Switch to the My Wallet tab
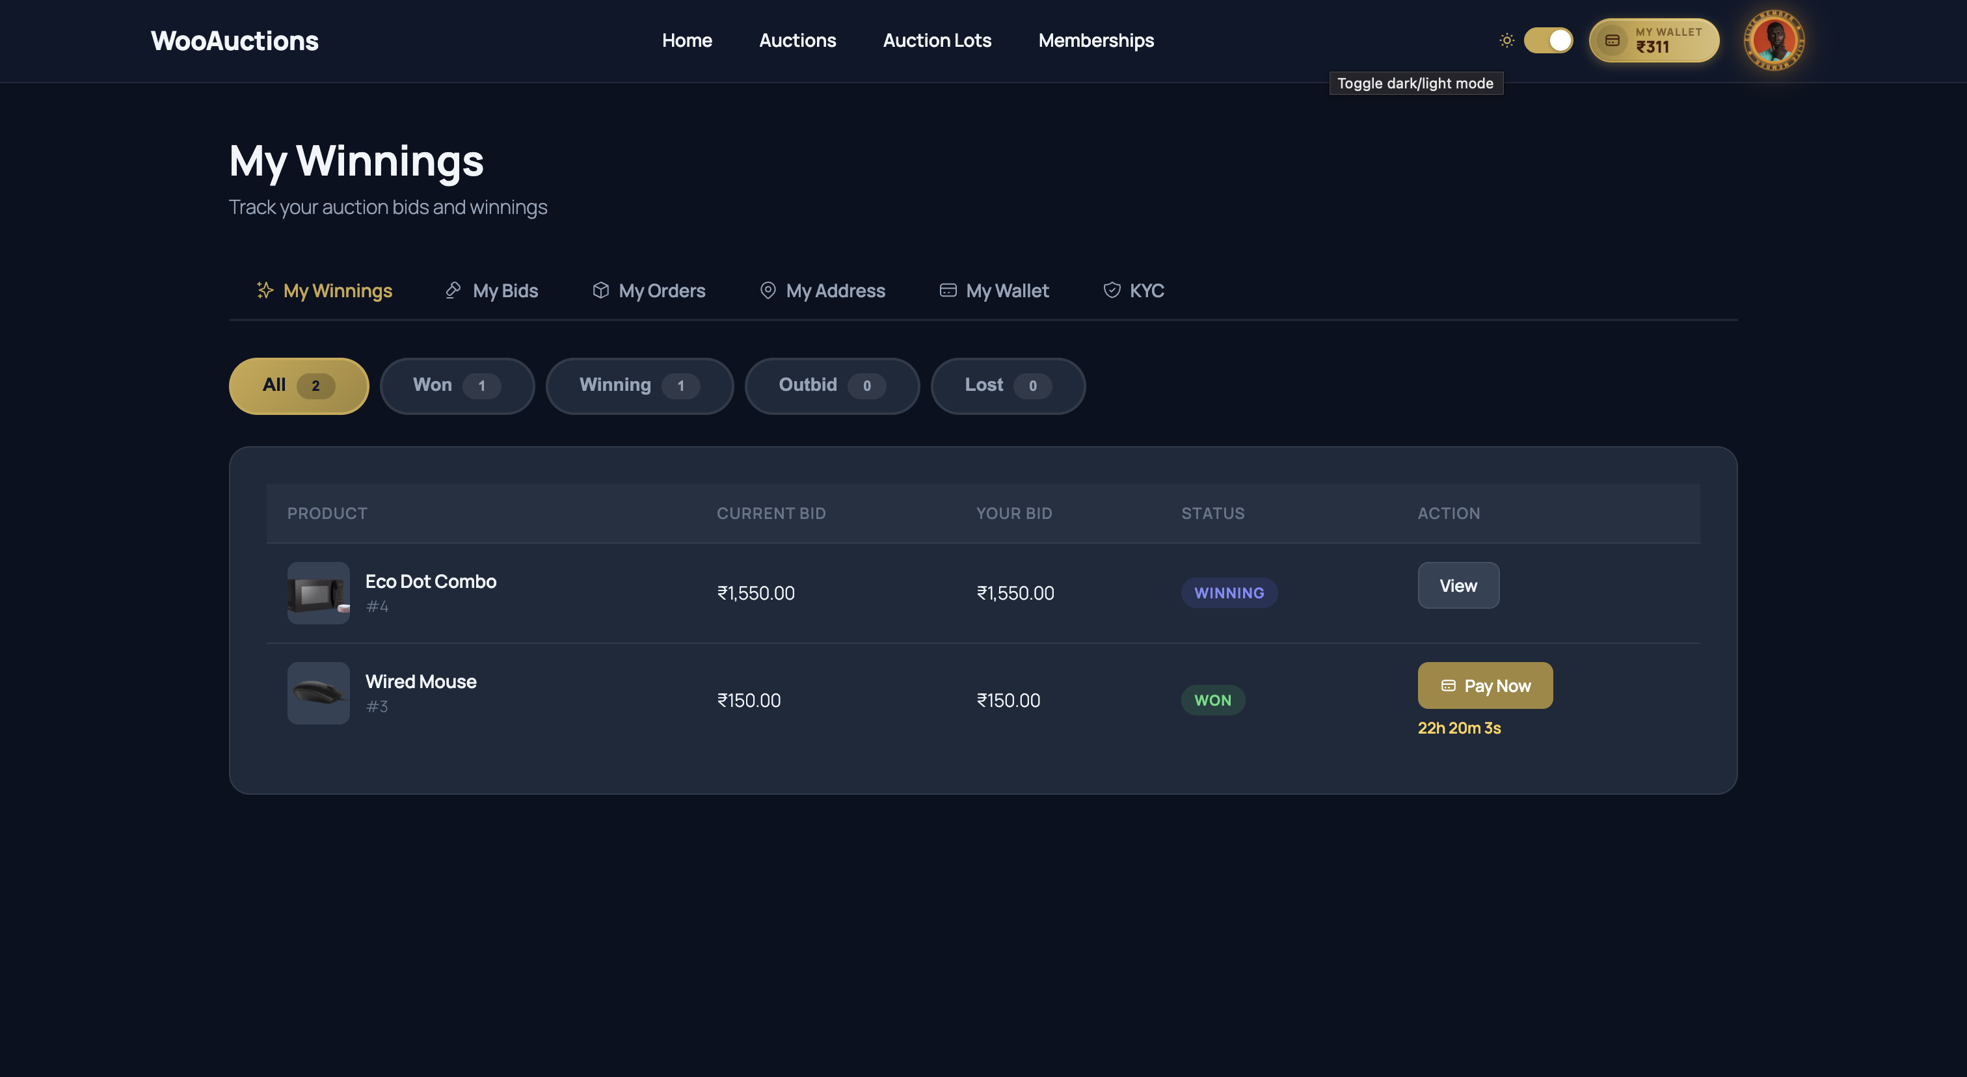The image size is (1967, 1077). coord(993,290)
